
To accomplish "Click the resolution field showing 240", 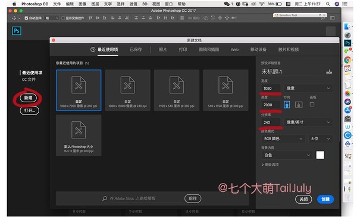I will click(x=271, y=122).
